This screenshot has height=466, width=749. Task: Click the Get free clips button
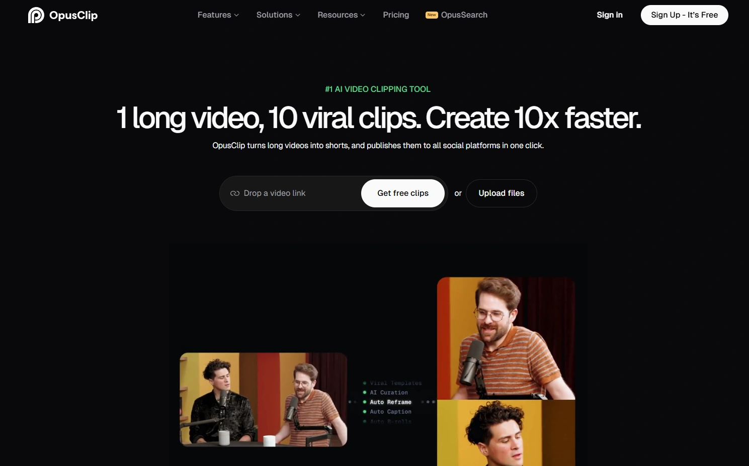pos(403,193)
